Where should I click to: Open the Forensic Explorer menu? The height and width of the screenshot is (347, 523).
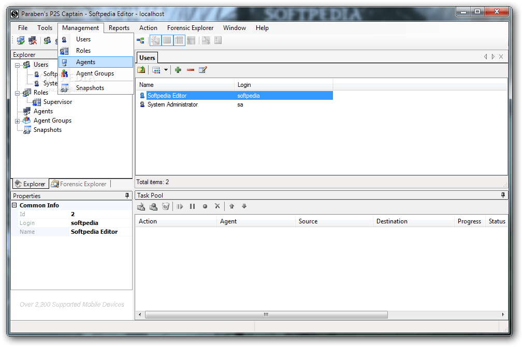pos(190,28)
